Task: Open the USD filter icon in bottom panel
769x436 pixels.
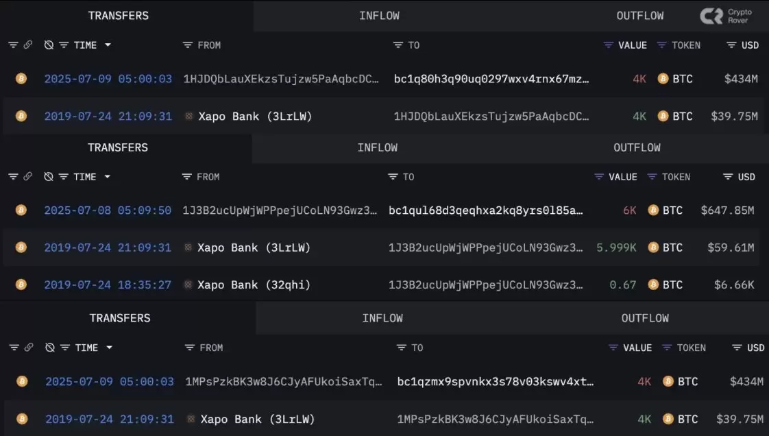Action: click(x=737, y=348)
